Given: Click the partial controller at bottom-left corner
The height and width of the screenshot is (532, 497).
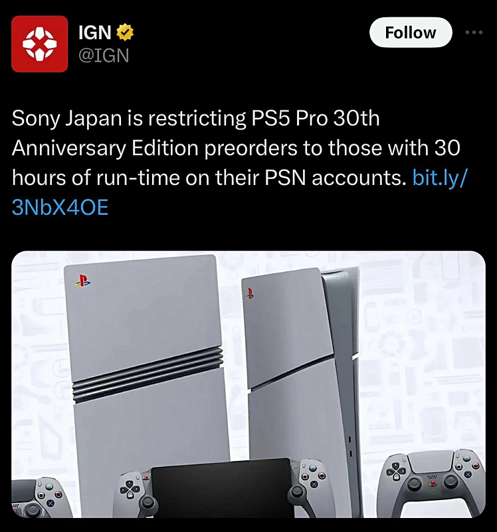Looking at the screenshot, I should click(41, 498).
